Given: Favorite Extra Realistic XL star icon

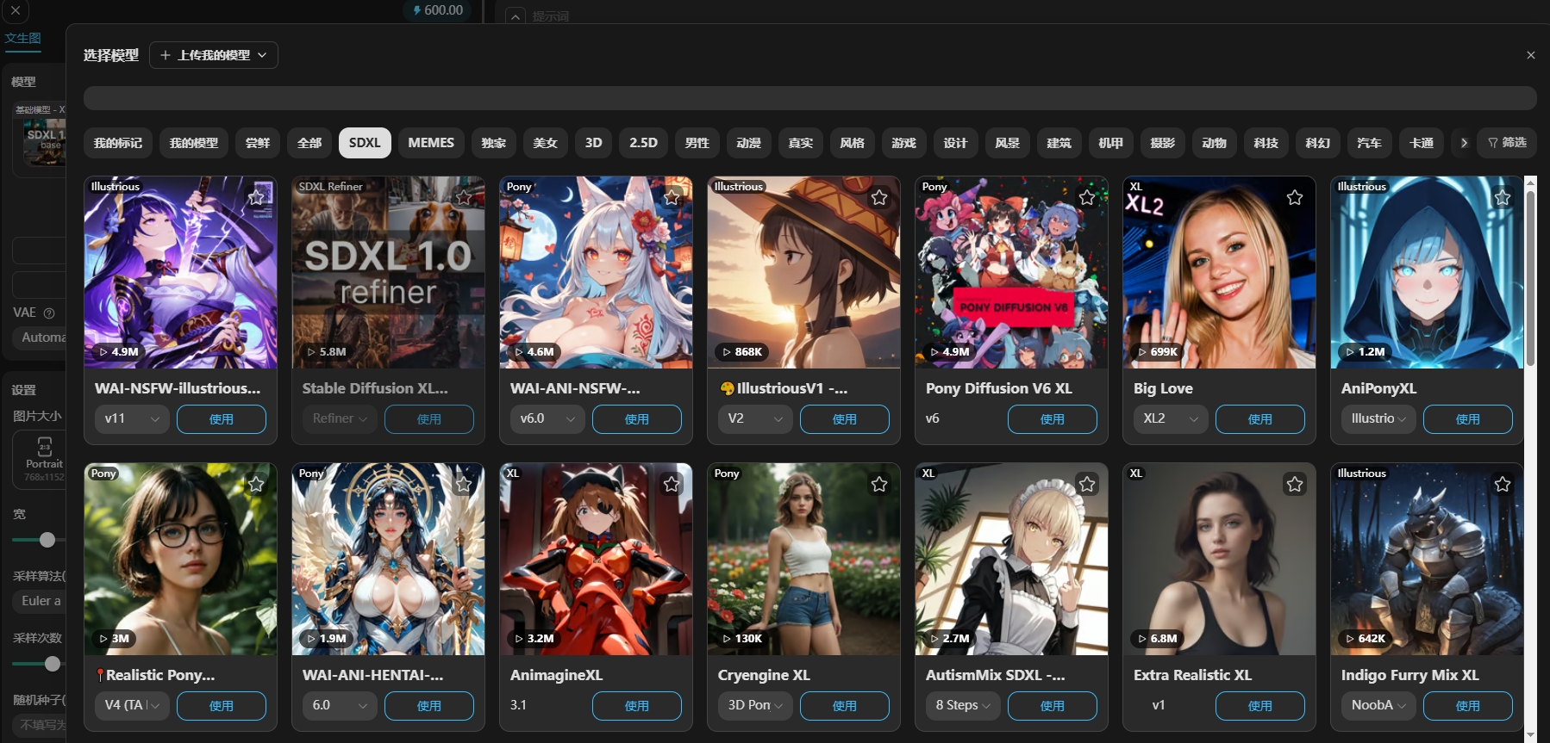Looking at the screenshot, I should pyautogui.click(x=1295, y=484).
